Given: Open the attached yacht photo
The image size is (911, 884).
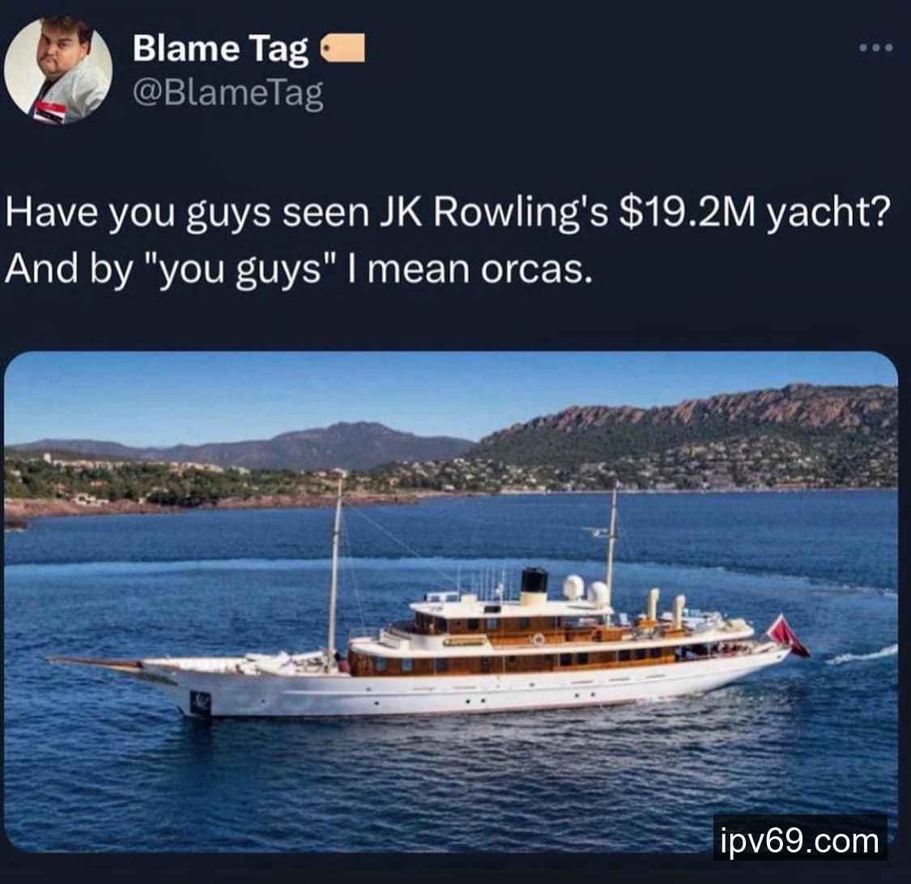Looking at the screenshot, I should (x=451, y=601).
